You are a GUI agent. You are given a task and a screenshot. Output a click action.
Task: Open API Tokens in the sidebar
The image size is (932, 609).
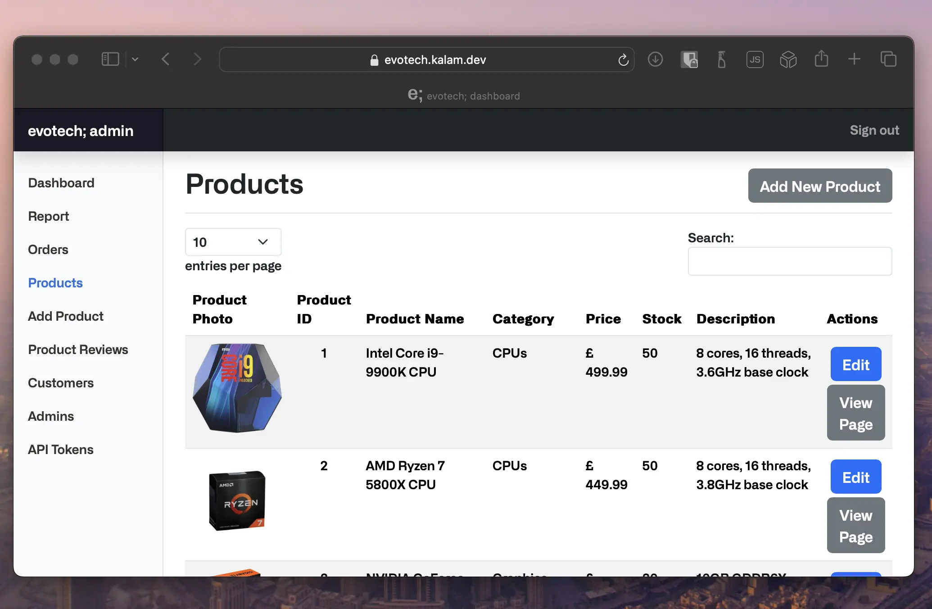point(61,450)
